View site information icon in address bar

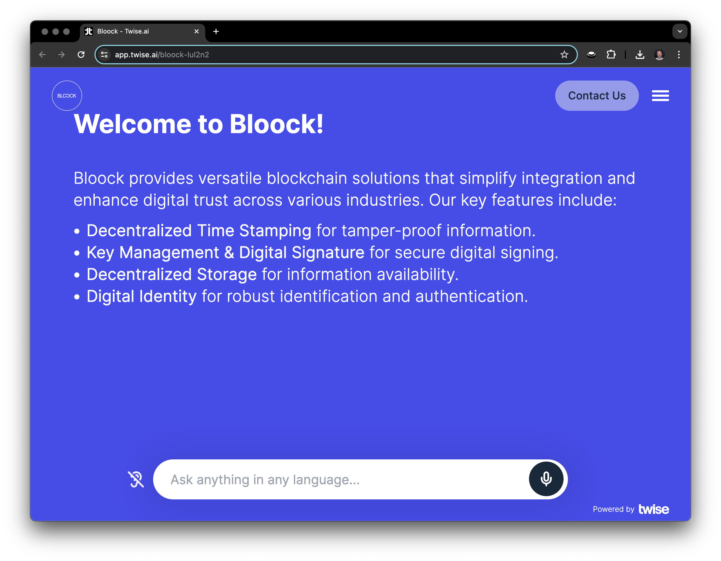coord(104,55)
